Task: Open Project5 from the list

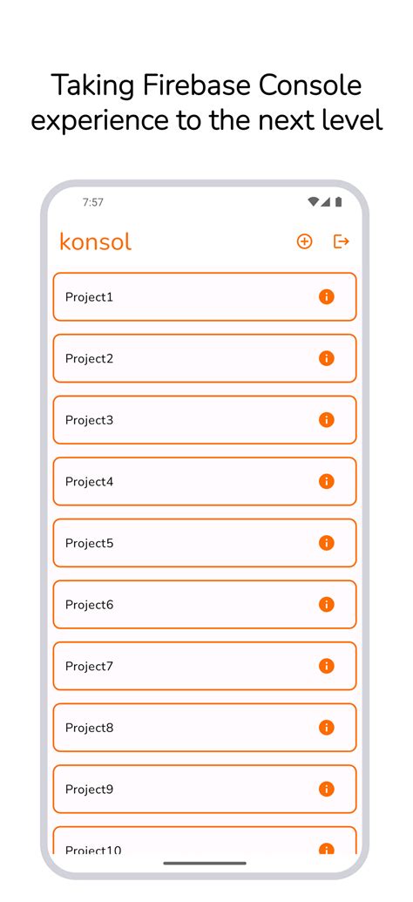Action: click(x=205, y=543)
